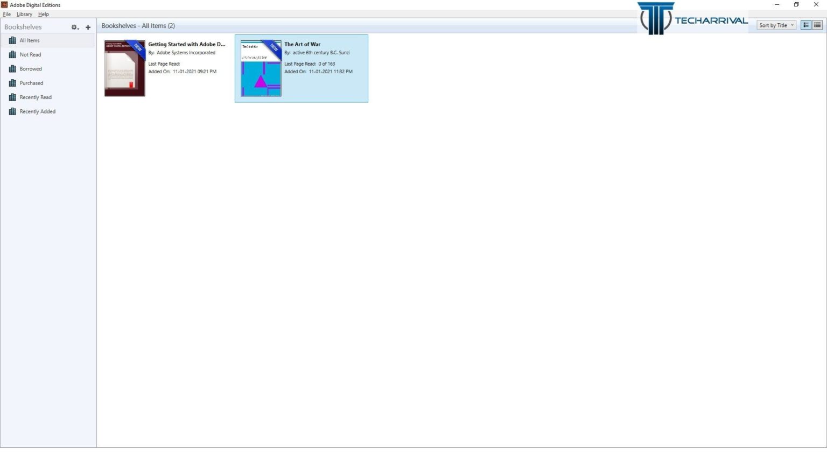Viewport: 827px width, 465px height.
Task: Select The Art of War cover thumbnail
Action: 261,68
